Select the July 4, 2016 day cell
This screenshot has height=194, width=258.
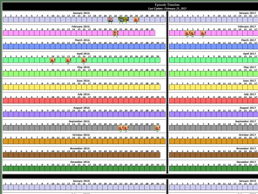(21, 101)
